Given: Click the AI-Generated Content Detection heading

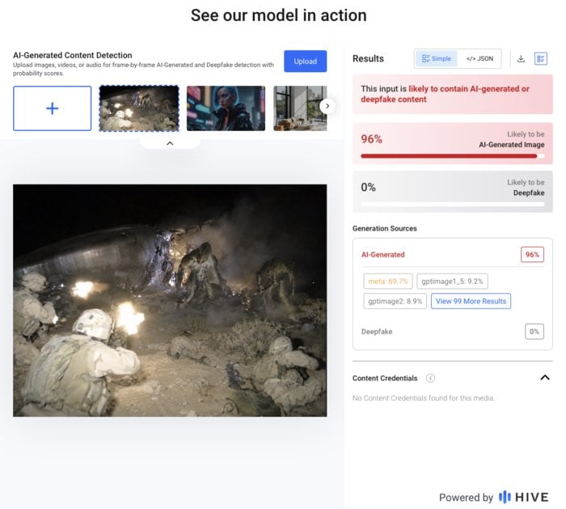Looking at the screenshot, I should (73, 55).
